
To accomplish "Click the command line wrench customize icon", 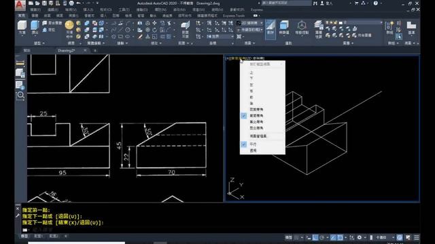I will [18, 216].
